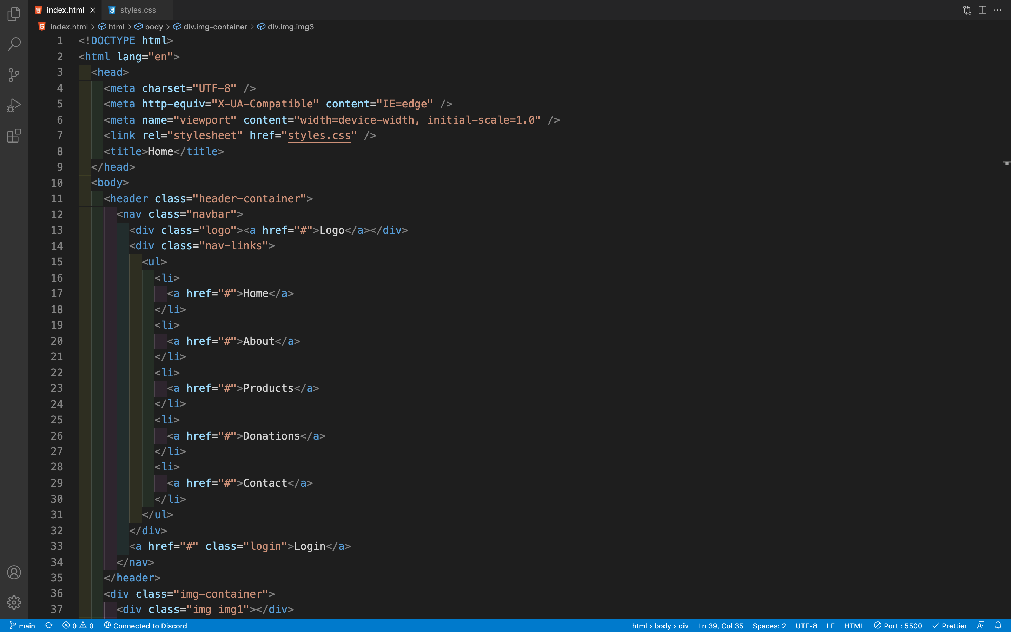Open the Extensions view icon
The width and height of the screenshot is (1011, 632).
(14, 136)
